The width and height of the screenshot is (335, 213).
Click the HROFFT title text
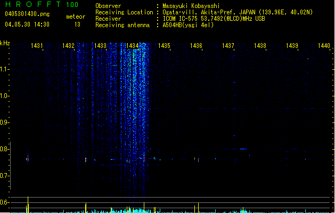coord(33,4)
